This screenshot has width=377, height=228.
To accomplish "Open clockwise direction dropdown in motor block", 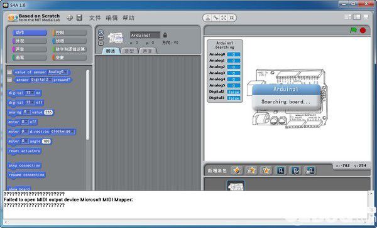I will (62, 132).
